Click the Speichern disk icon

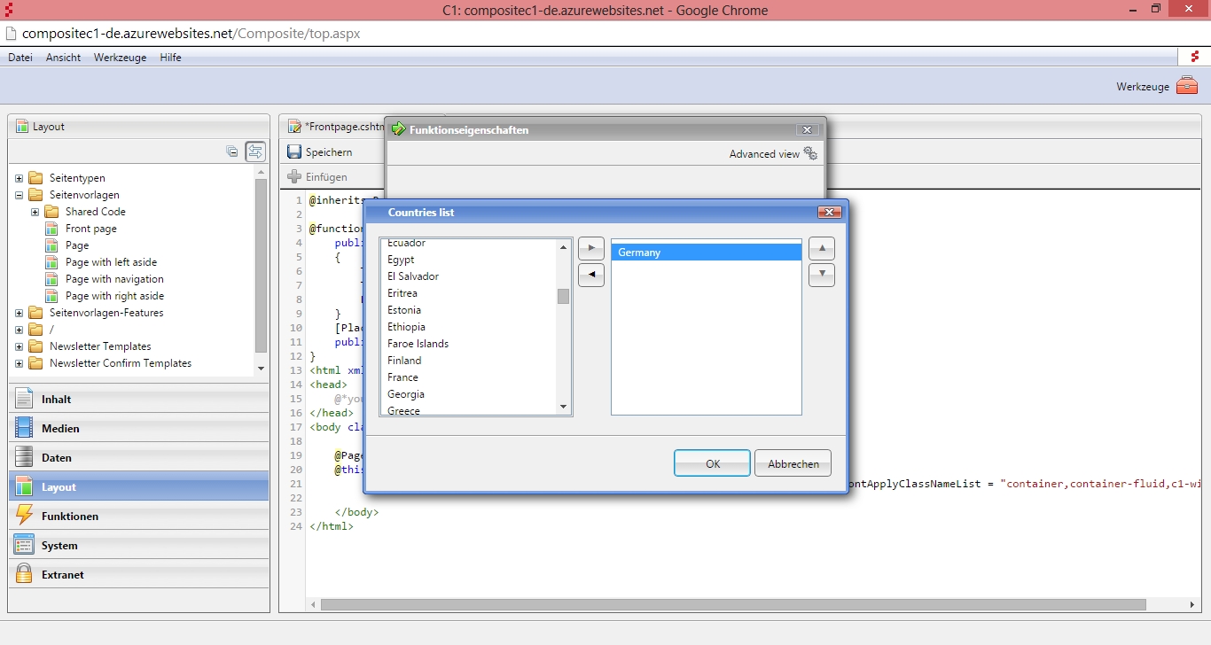tap(294, 152)
